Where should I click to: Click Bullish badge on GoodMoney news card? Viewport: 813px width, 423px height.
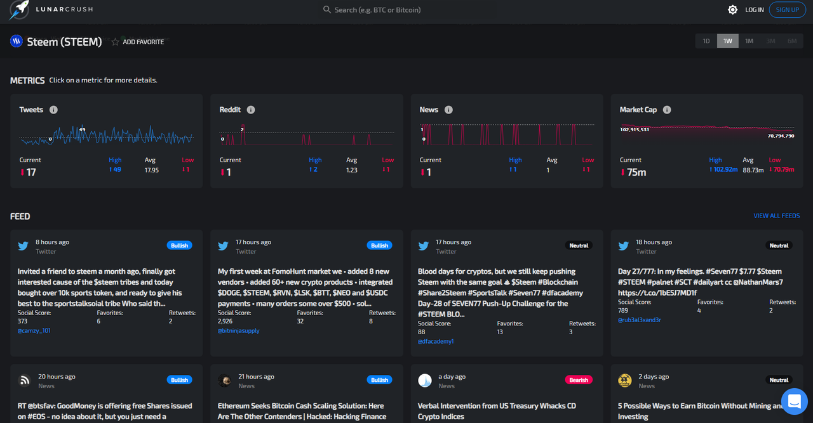(180, 380)
